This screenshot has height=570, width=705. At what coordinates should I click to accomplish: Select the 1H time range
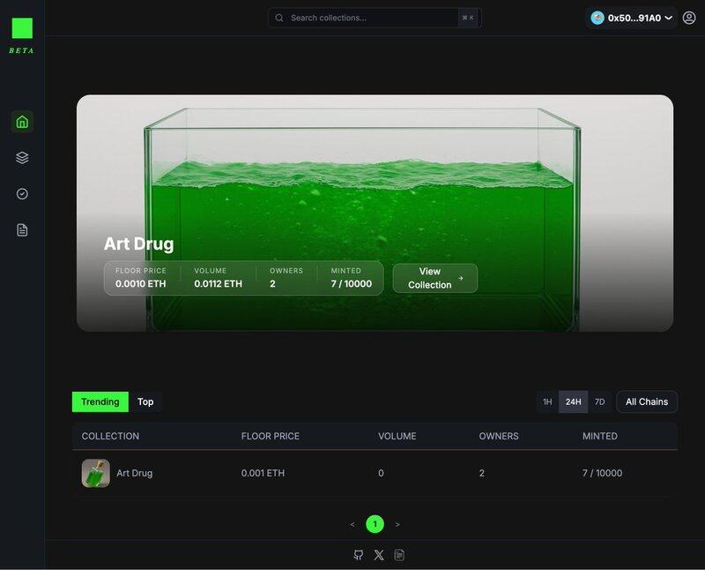[547, 402]
